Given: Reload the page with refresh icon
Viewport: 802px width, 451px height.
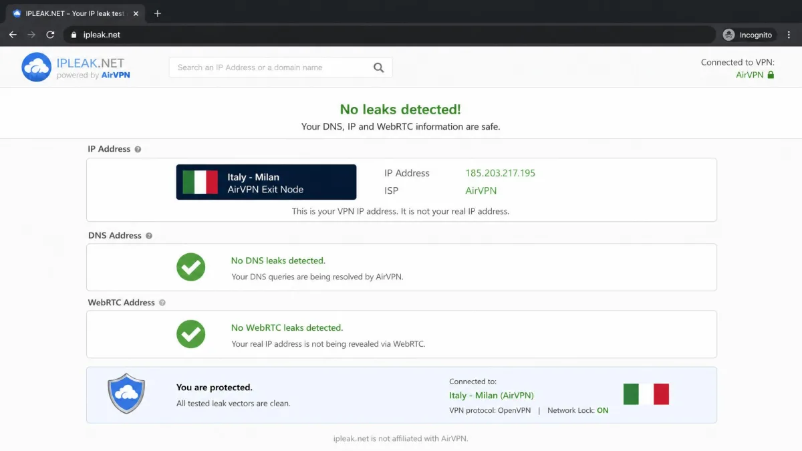Looking at the screenshot, I should (x=50, y=35).
